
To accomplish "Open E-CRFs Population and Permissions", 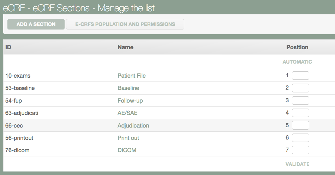I will 125,24.
